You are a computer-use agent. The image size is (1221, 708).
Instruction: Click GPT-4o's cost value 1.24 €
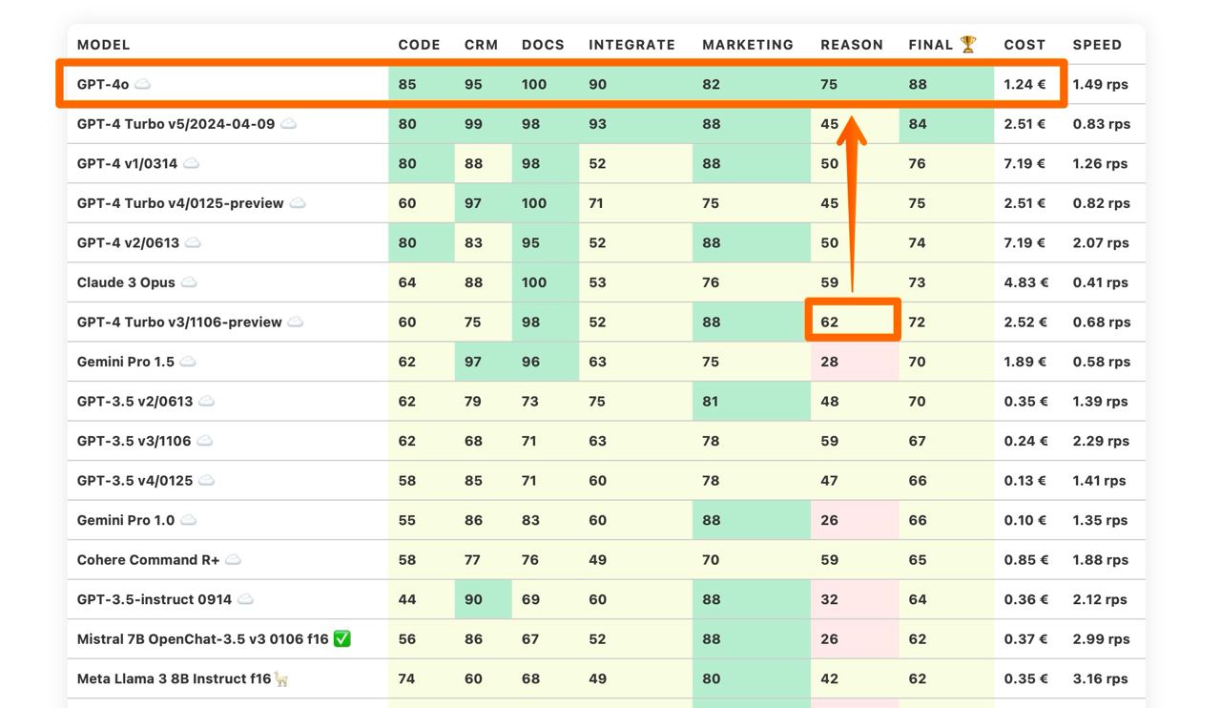(1024, 84)
